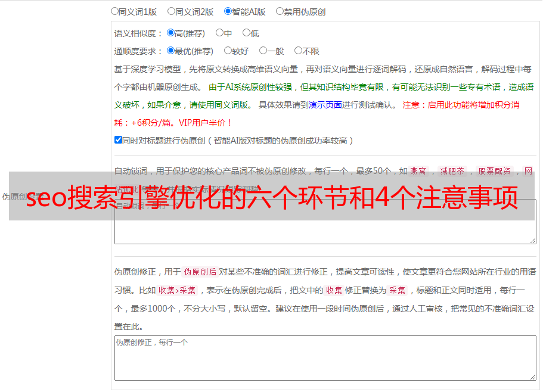Viewport: 543px width, 392px height.
Task: Click the 燕窝 example keyword tag
Action: tap(418, 171)
